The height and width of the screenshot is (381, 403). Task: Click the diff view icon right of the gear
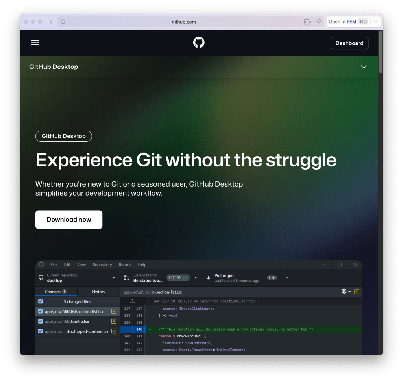pyautogui.click(x=356, y=291)
